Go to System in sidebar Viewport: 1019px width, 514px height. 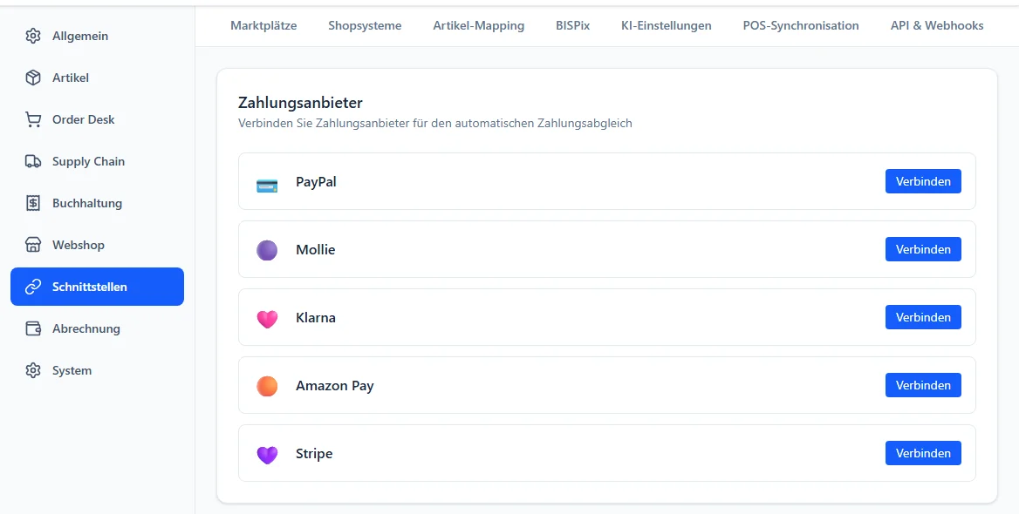click(97, 370)
